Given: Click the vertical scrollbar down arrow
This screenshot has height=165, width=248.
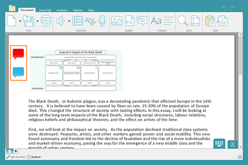Looking at the screenshot, I should pos(241,146).
